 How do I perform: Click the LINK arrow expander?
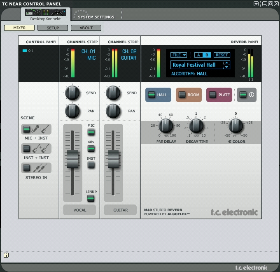pos(96,191)
